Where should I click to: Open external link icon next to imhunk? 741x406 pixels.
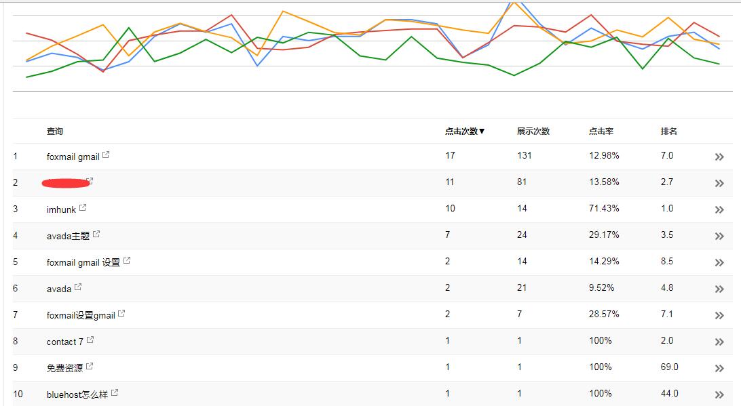coord(83,207)
